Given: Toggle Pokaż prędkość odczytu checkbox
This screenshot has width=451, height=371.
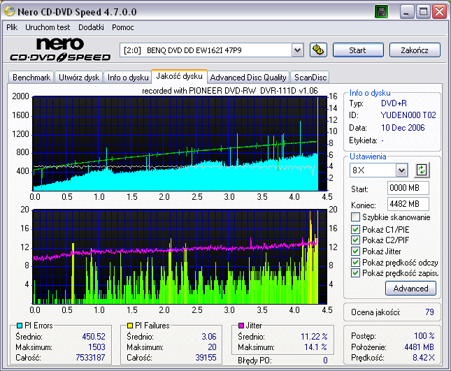Looking at the screenshot, I should (x=355, y=263).
